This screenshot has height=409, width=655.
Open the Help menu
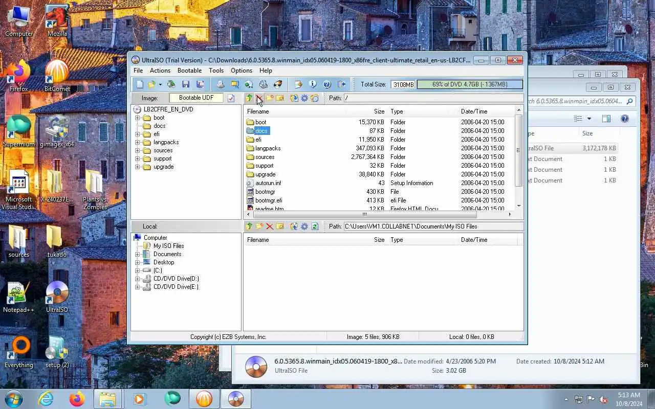pyautogui.click(x=266, y=71)
